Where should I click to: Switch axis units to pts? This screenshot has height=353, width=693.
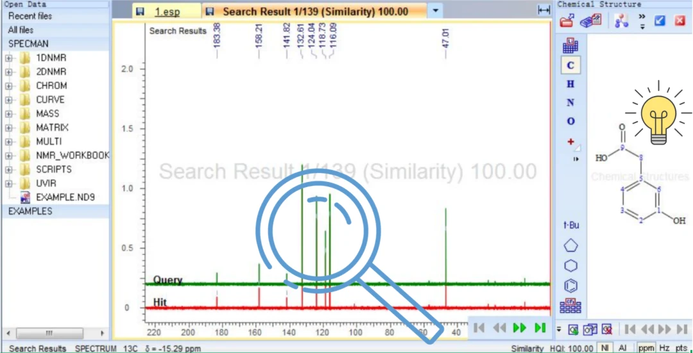tap(681, 348)
